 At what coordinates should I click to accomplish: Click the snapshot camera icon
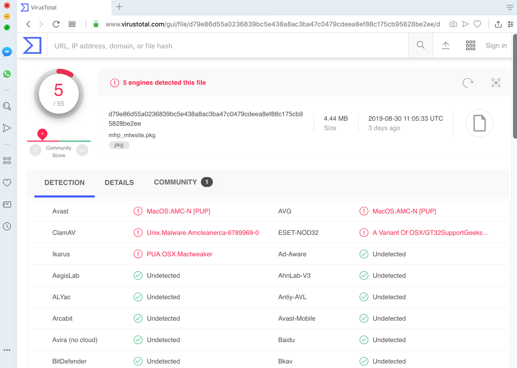[453, 24]
